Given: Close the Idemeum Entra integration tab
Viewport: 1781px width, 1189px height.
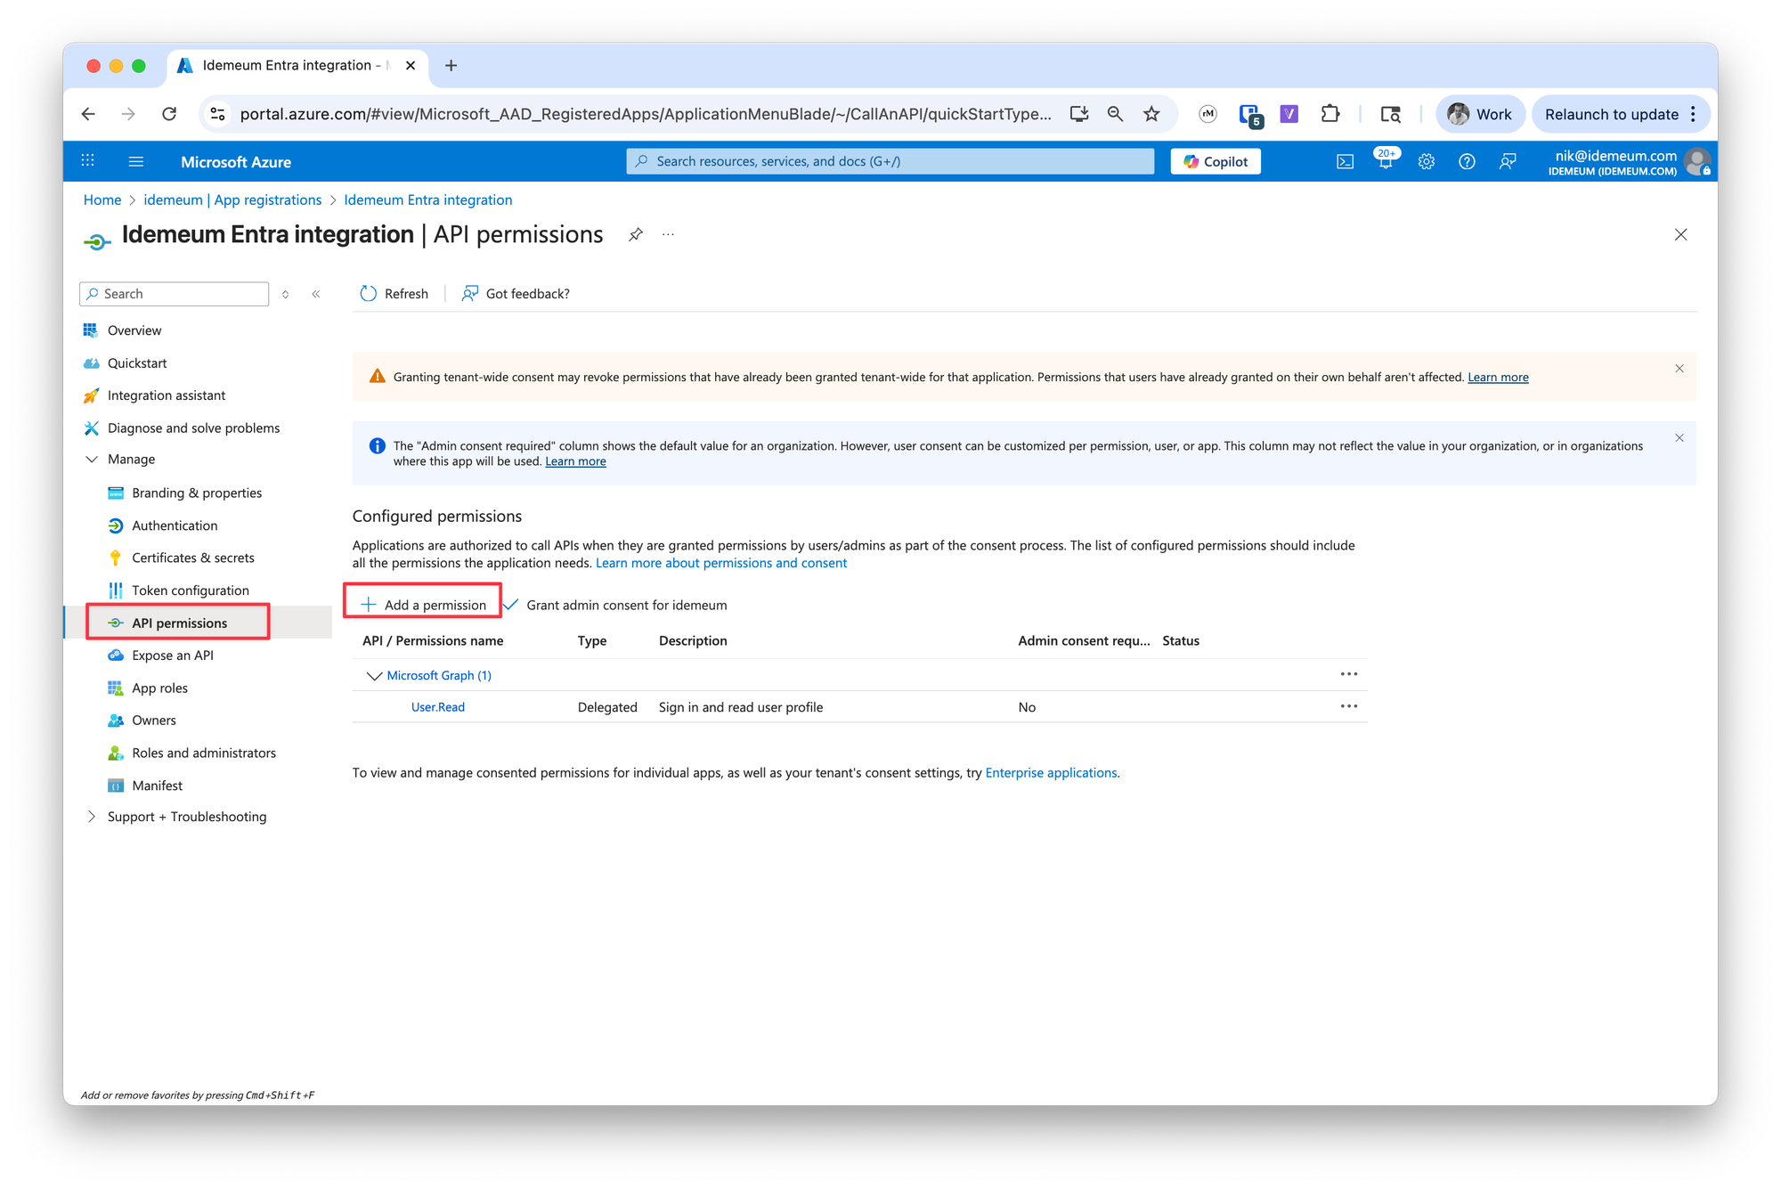Looking at the screenshot, I should point(411,65).
